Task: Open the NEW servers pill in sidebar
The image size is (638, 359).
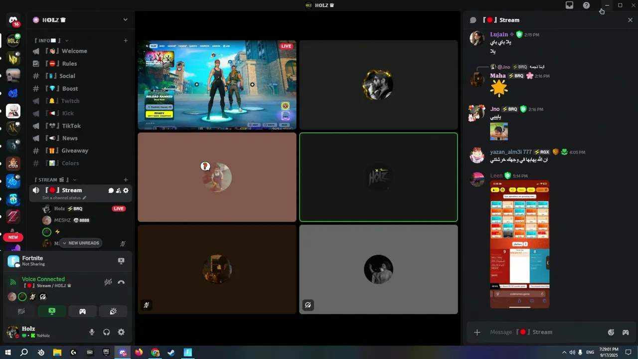Action: (13, 237)
